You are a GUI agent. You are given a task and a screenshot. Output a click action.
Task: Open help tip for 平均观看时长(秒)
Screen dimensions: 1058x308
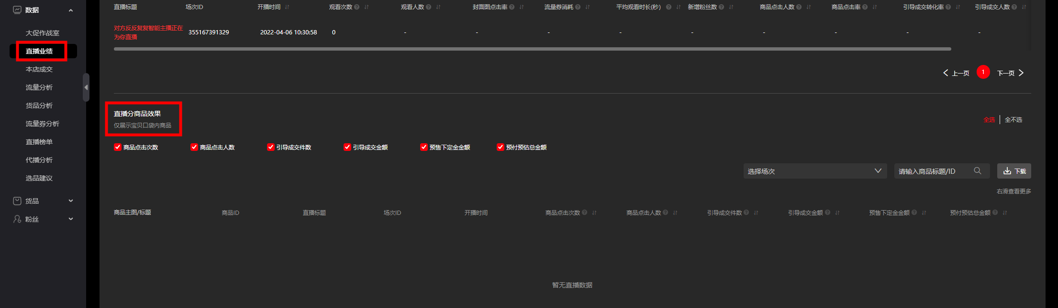(x=669, y=7)
